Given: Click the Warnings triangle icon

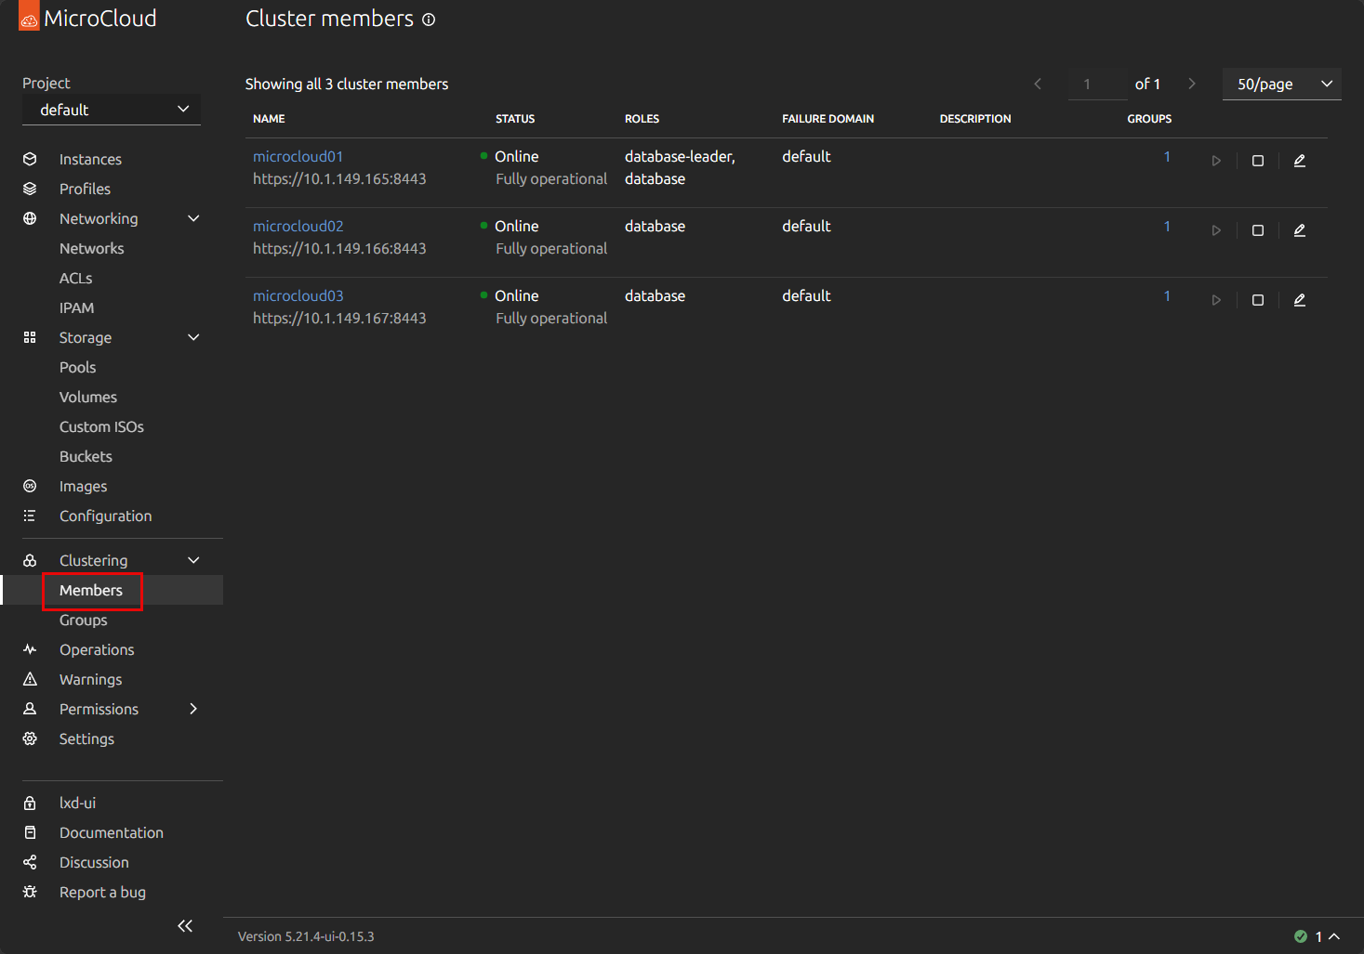Looking at the screenshot, I should coord(30,679).
